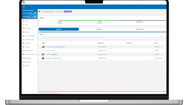Open the Compacte shovel article link

(54, 58)
